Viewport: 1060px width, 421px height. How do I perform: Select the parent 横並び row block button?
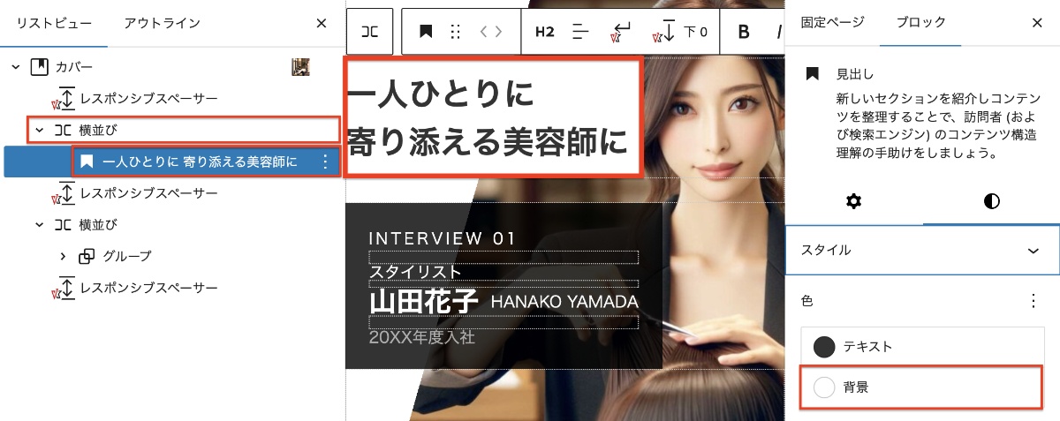371,32
